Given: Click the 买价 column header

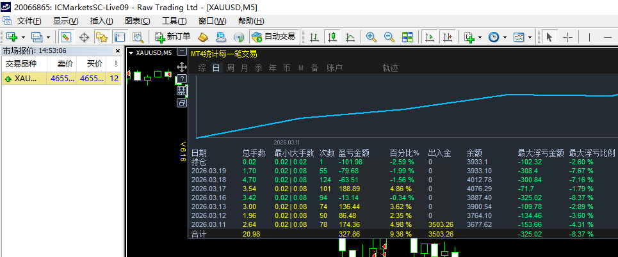Looking at the screenshot, I should 91,64.
